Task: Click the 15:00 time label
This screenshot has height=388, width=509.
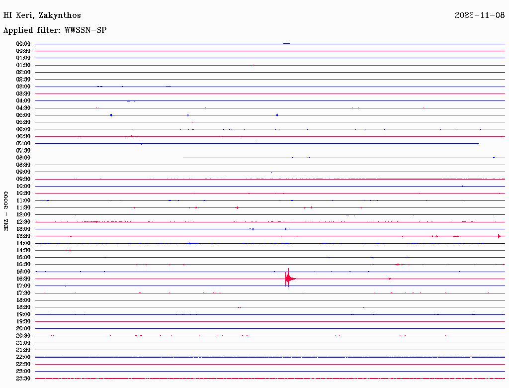Action: (23, 257)
